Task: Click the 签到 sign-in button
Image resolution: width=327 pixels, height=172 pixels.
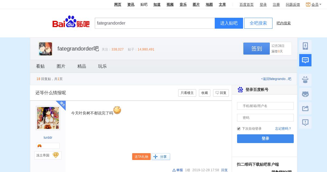Action: tap(256, 49)
